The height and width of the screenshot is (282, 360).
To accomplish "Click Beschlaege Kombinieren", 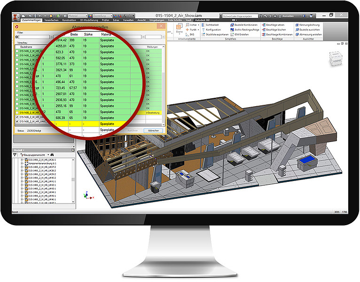I will pyautogui.click(x=277, y=34).
